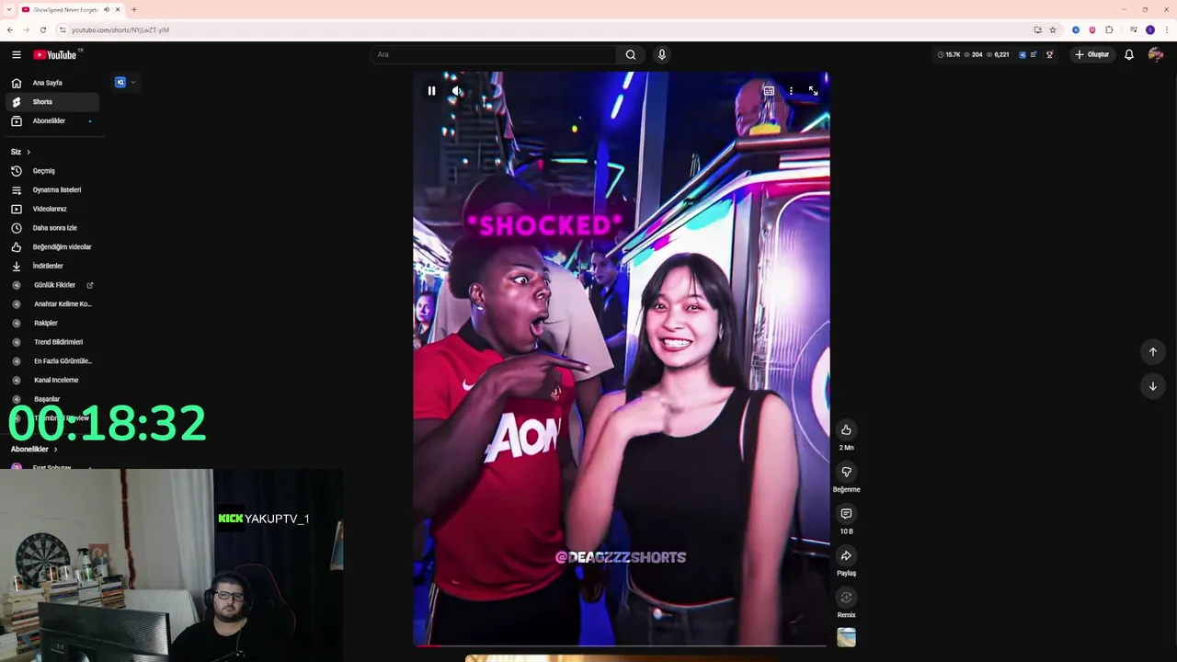Viewport: 1177px width, 662px height.
Task: Open the tab search dropdown arrow
Action: pos(8,9)
